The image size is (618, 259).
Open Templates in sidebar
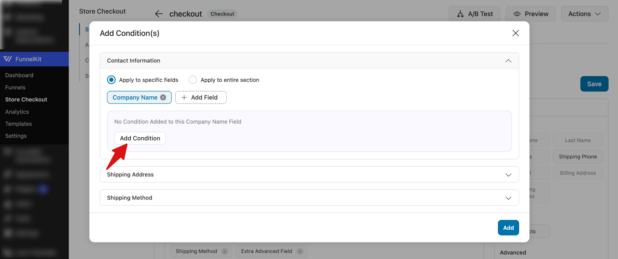tap(18, 124)
